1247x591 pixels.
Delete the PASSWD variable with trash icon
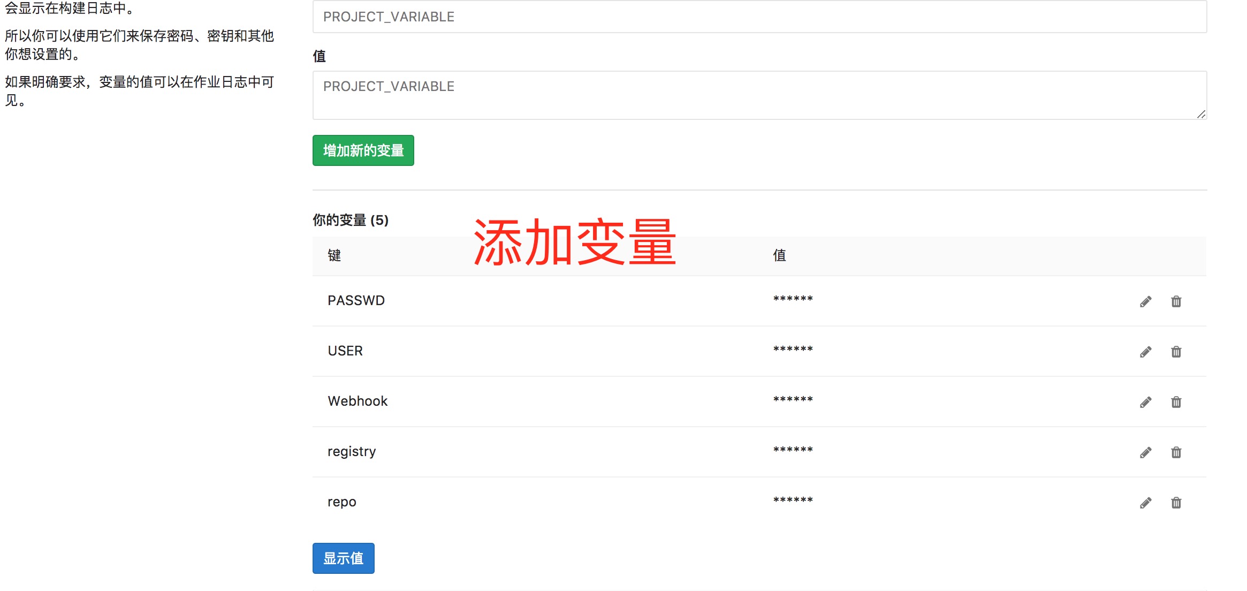tap(1176, 302)
